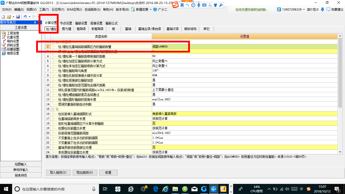
Task: Click the Save disk toolbar icon
Action: point(18,17)
